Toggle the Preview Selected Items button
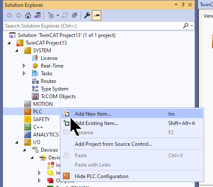 coord(97,15)
